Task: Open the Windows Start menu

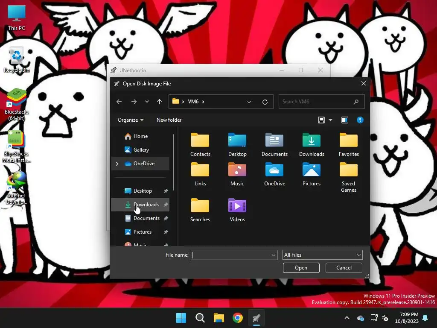Action: click(181, 318)
